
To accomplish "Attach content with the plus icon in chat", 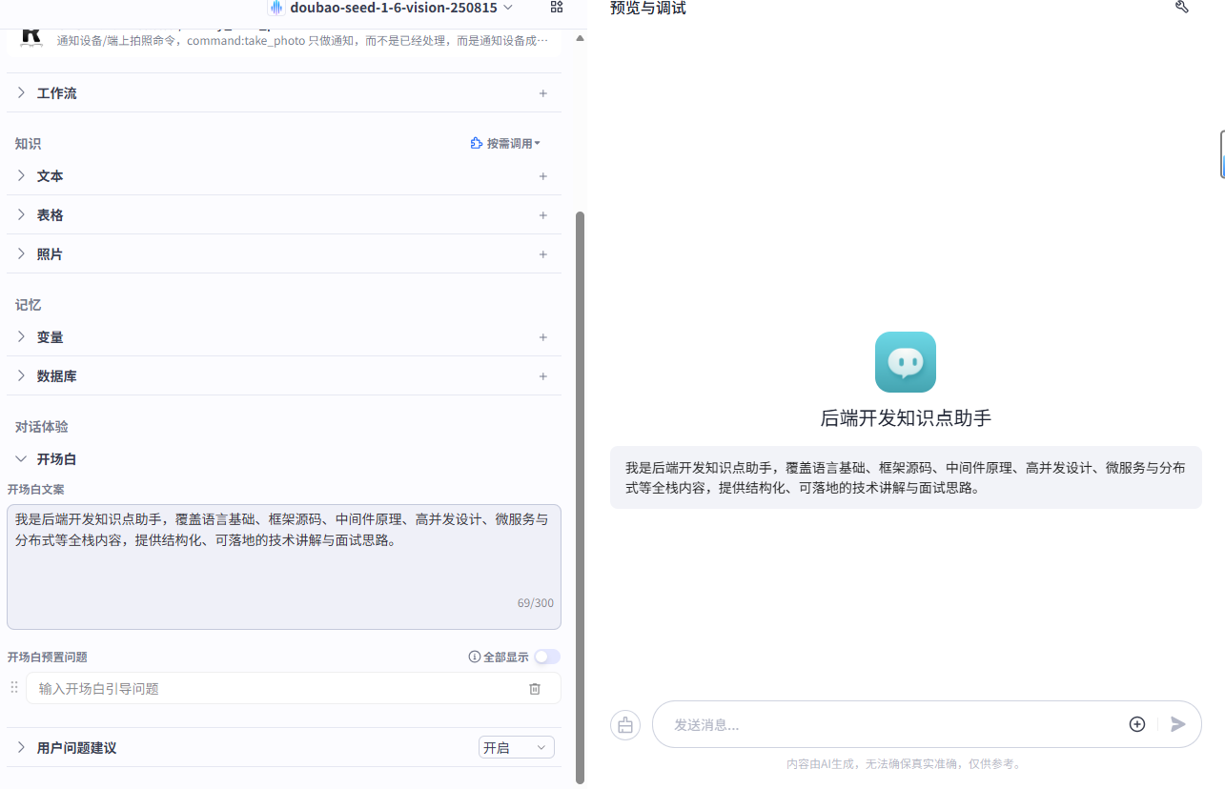I will 1136,724.
